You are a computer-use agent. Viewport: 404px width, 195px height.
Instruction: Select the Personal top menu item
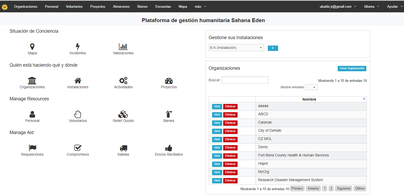coord(52,7)
